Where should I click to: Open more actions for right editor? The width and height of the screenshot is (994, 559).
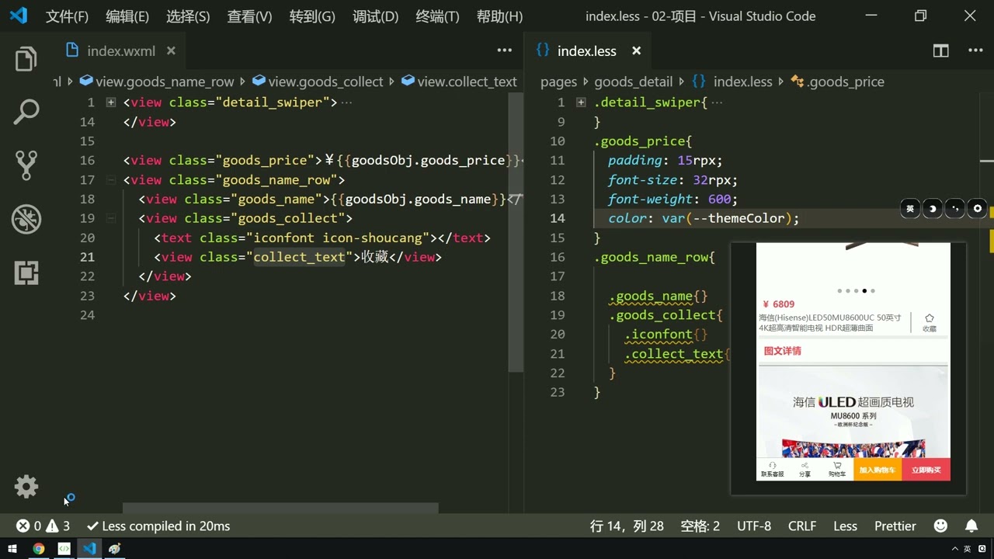[x=975, y=51]
